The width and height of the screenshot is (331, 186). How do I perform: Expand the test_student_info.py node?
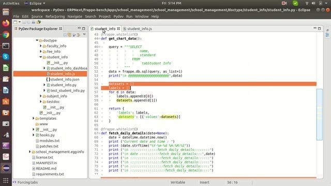click(x=44, y=90)
